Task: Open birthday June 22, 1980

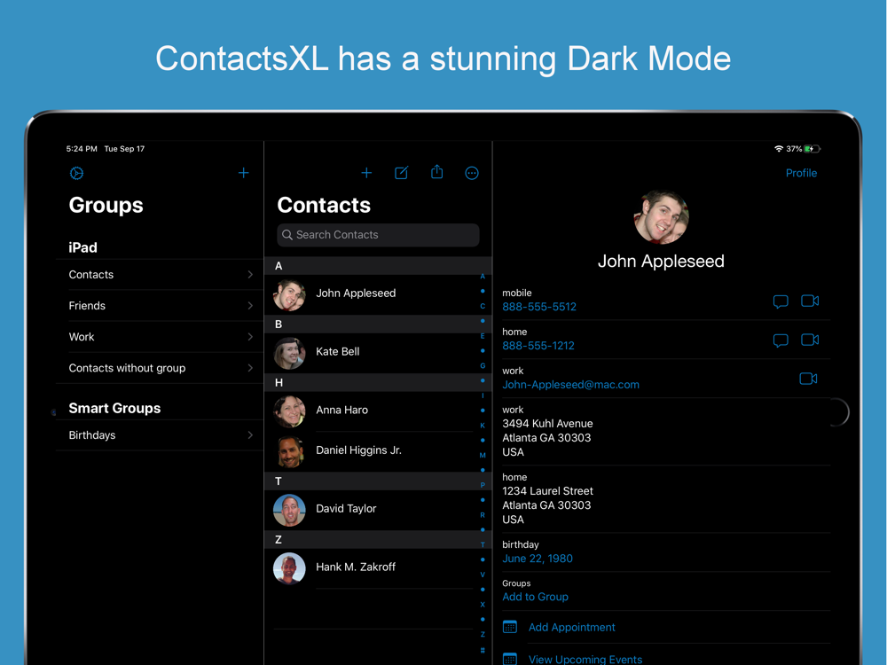Action: (x=538, y=559)
